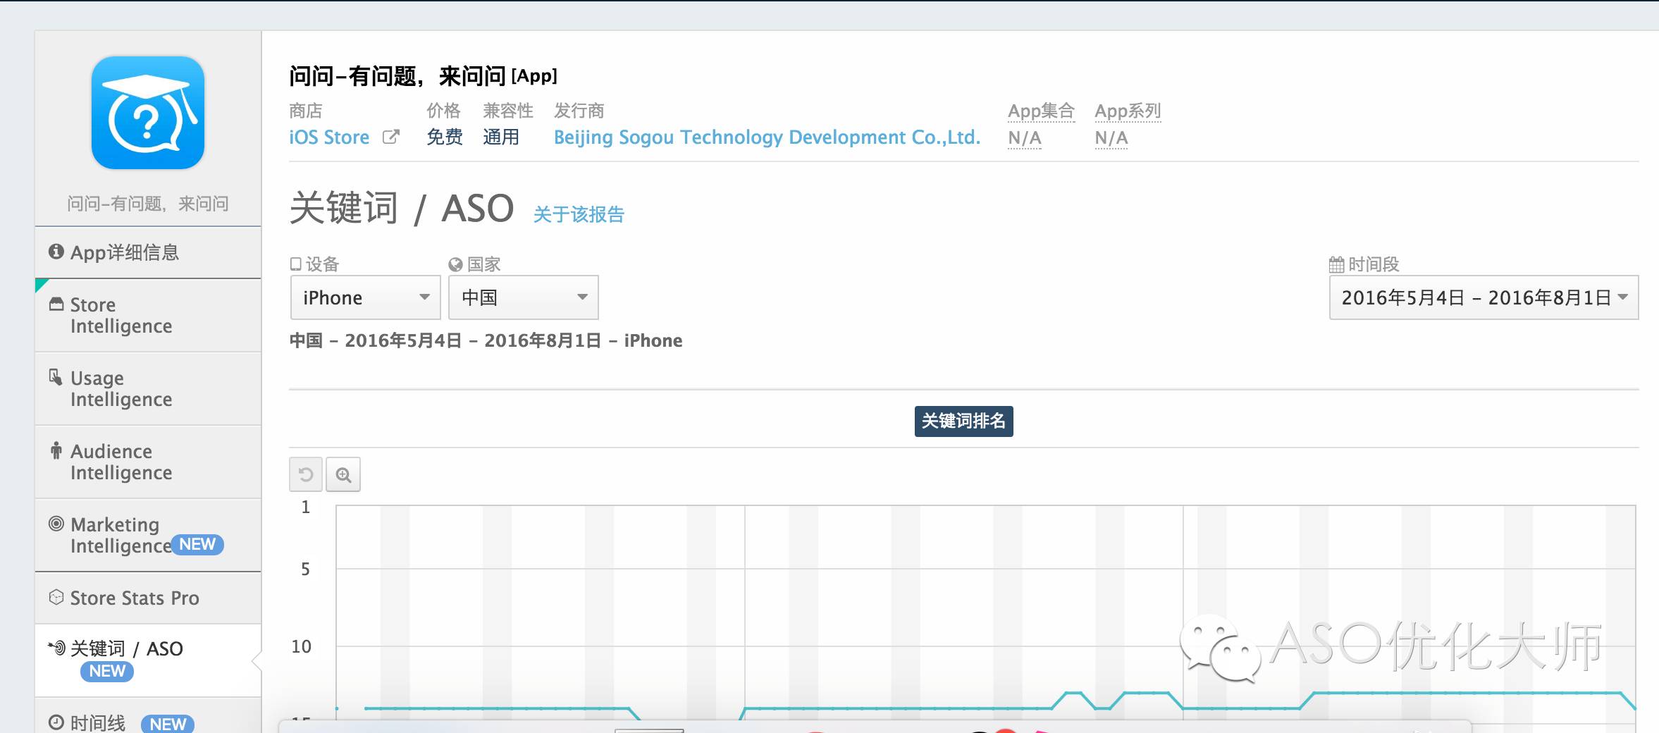
Task: Click the y-axis label 5 on chart
Action: (x=305, y=569)
